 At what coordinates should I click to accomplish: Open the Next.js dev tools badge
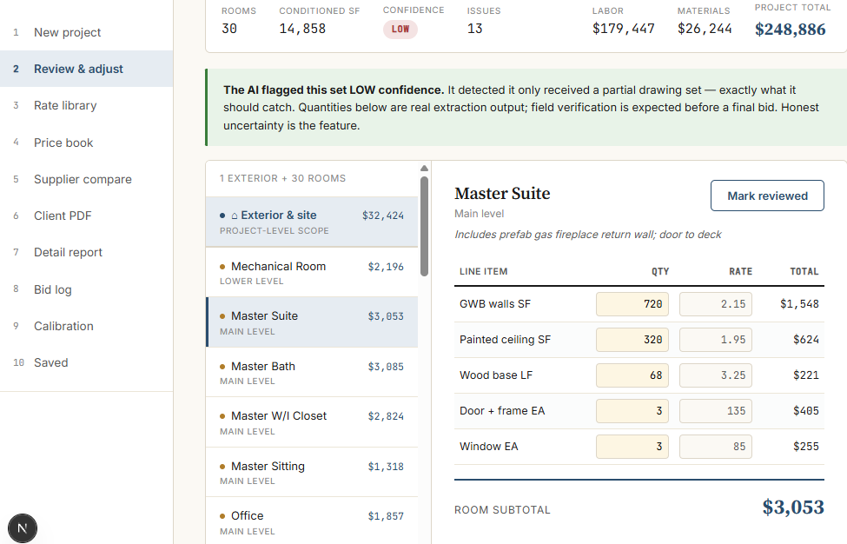tap(22, 527)
